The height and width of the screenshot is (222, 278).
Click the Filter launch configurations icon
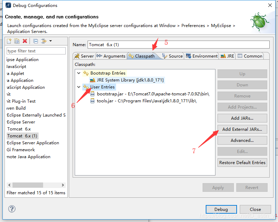coord(44,41)
